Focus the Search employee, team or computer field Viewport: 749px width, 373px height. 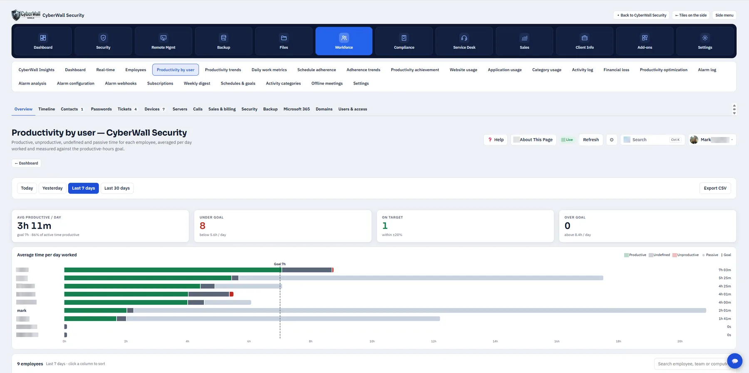pos(692,364)
